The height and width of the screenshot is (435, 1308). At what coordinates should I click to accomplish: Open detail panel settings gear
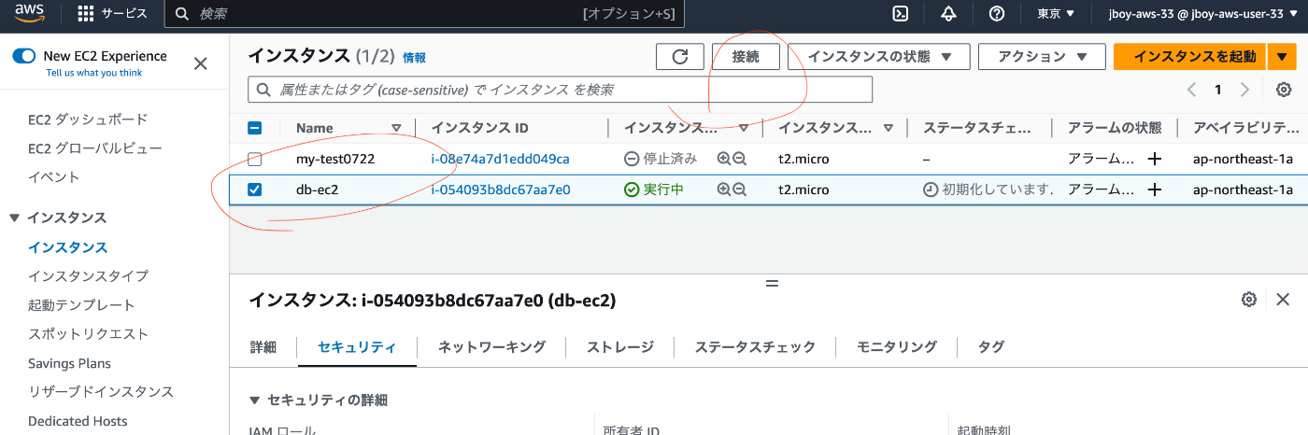(x=1249, y=300)
